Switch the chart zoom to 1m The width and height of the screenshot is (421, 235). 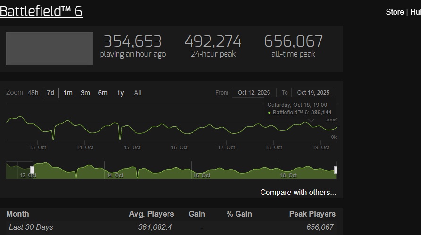[x=68, y=93]
